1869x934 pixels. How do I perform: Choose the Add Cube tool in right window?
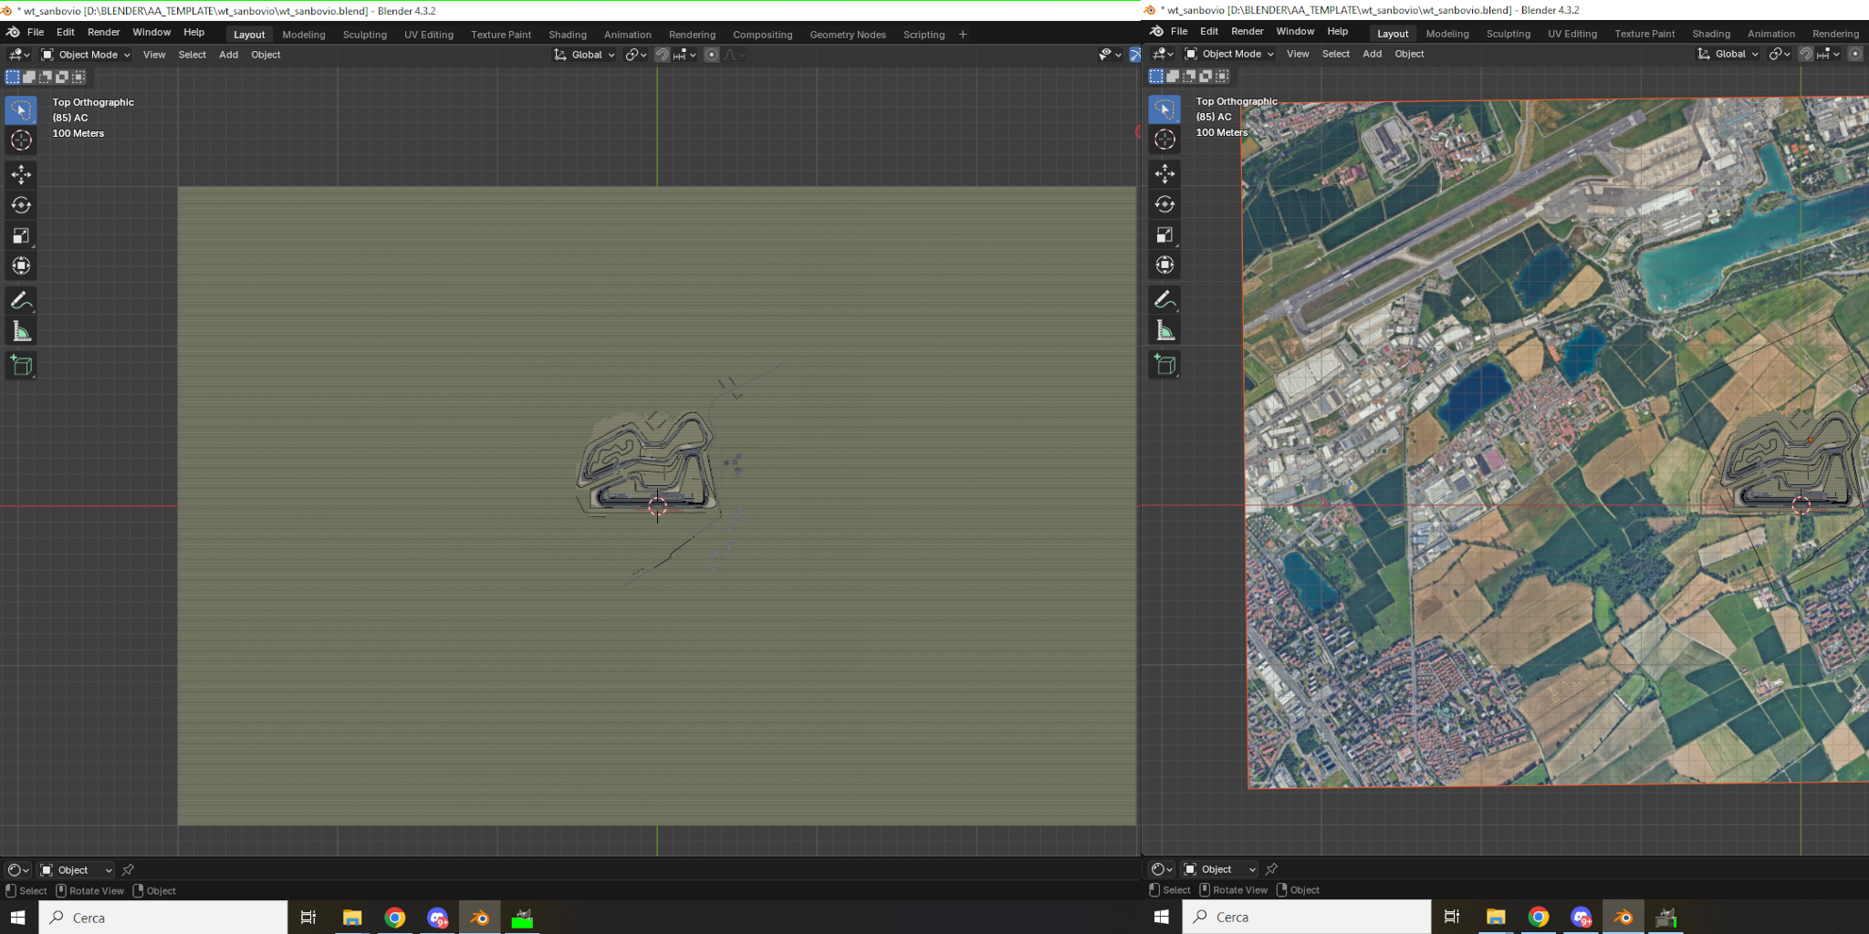(x=1164, y=365)
